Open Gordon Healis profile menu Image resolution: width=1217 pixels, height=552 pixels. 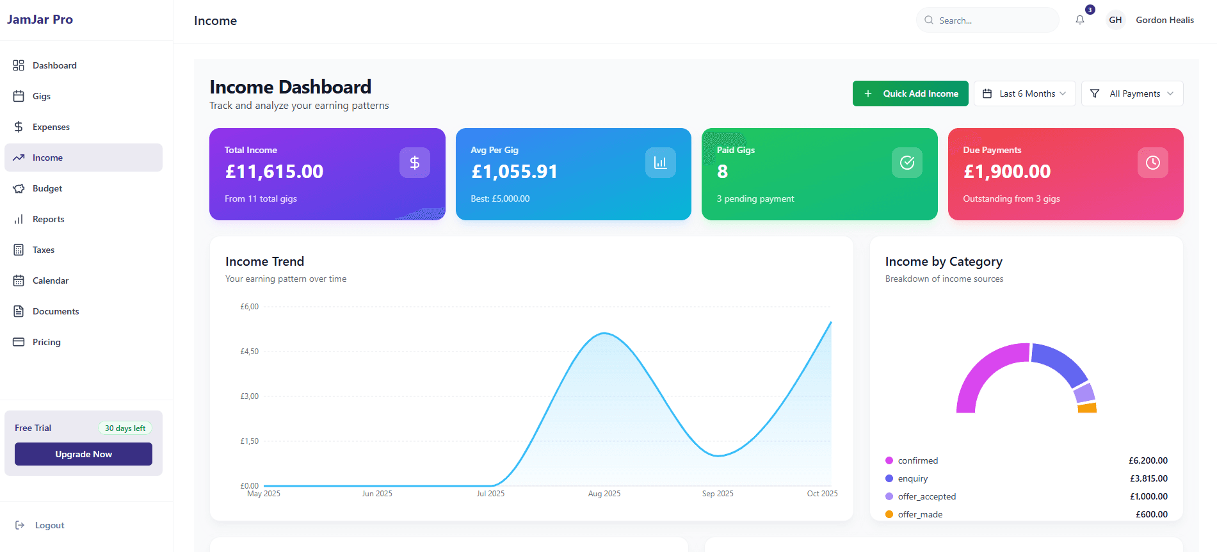point(1165,20)
